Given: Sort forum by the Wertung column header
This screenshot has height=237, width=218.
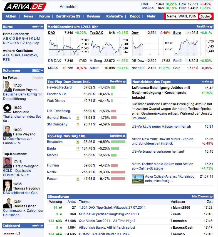Looking at the screenshot, I should pos(55,202).
